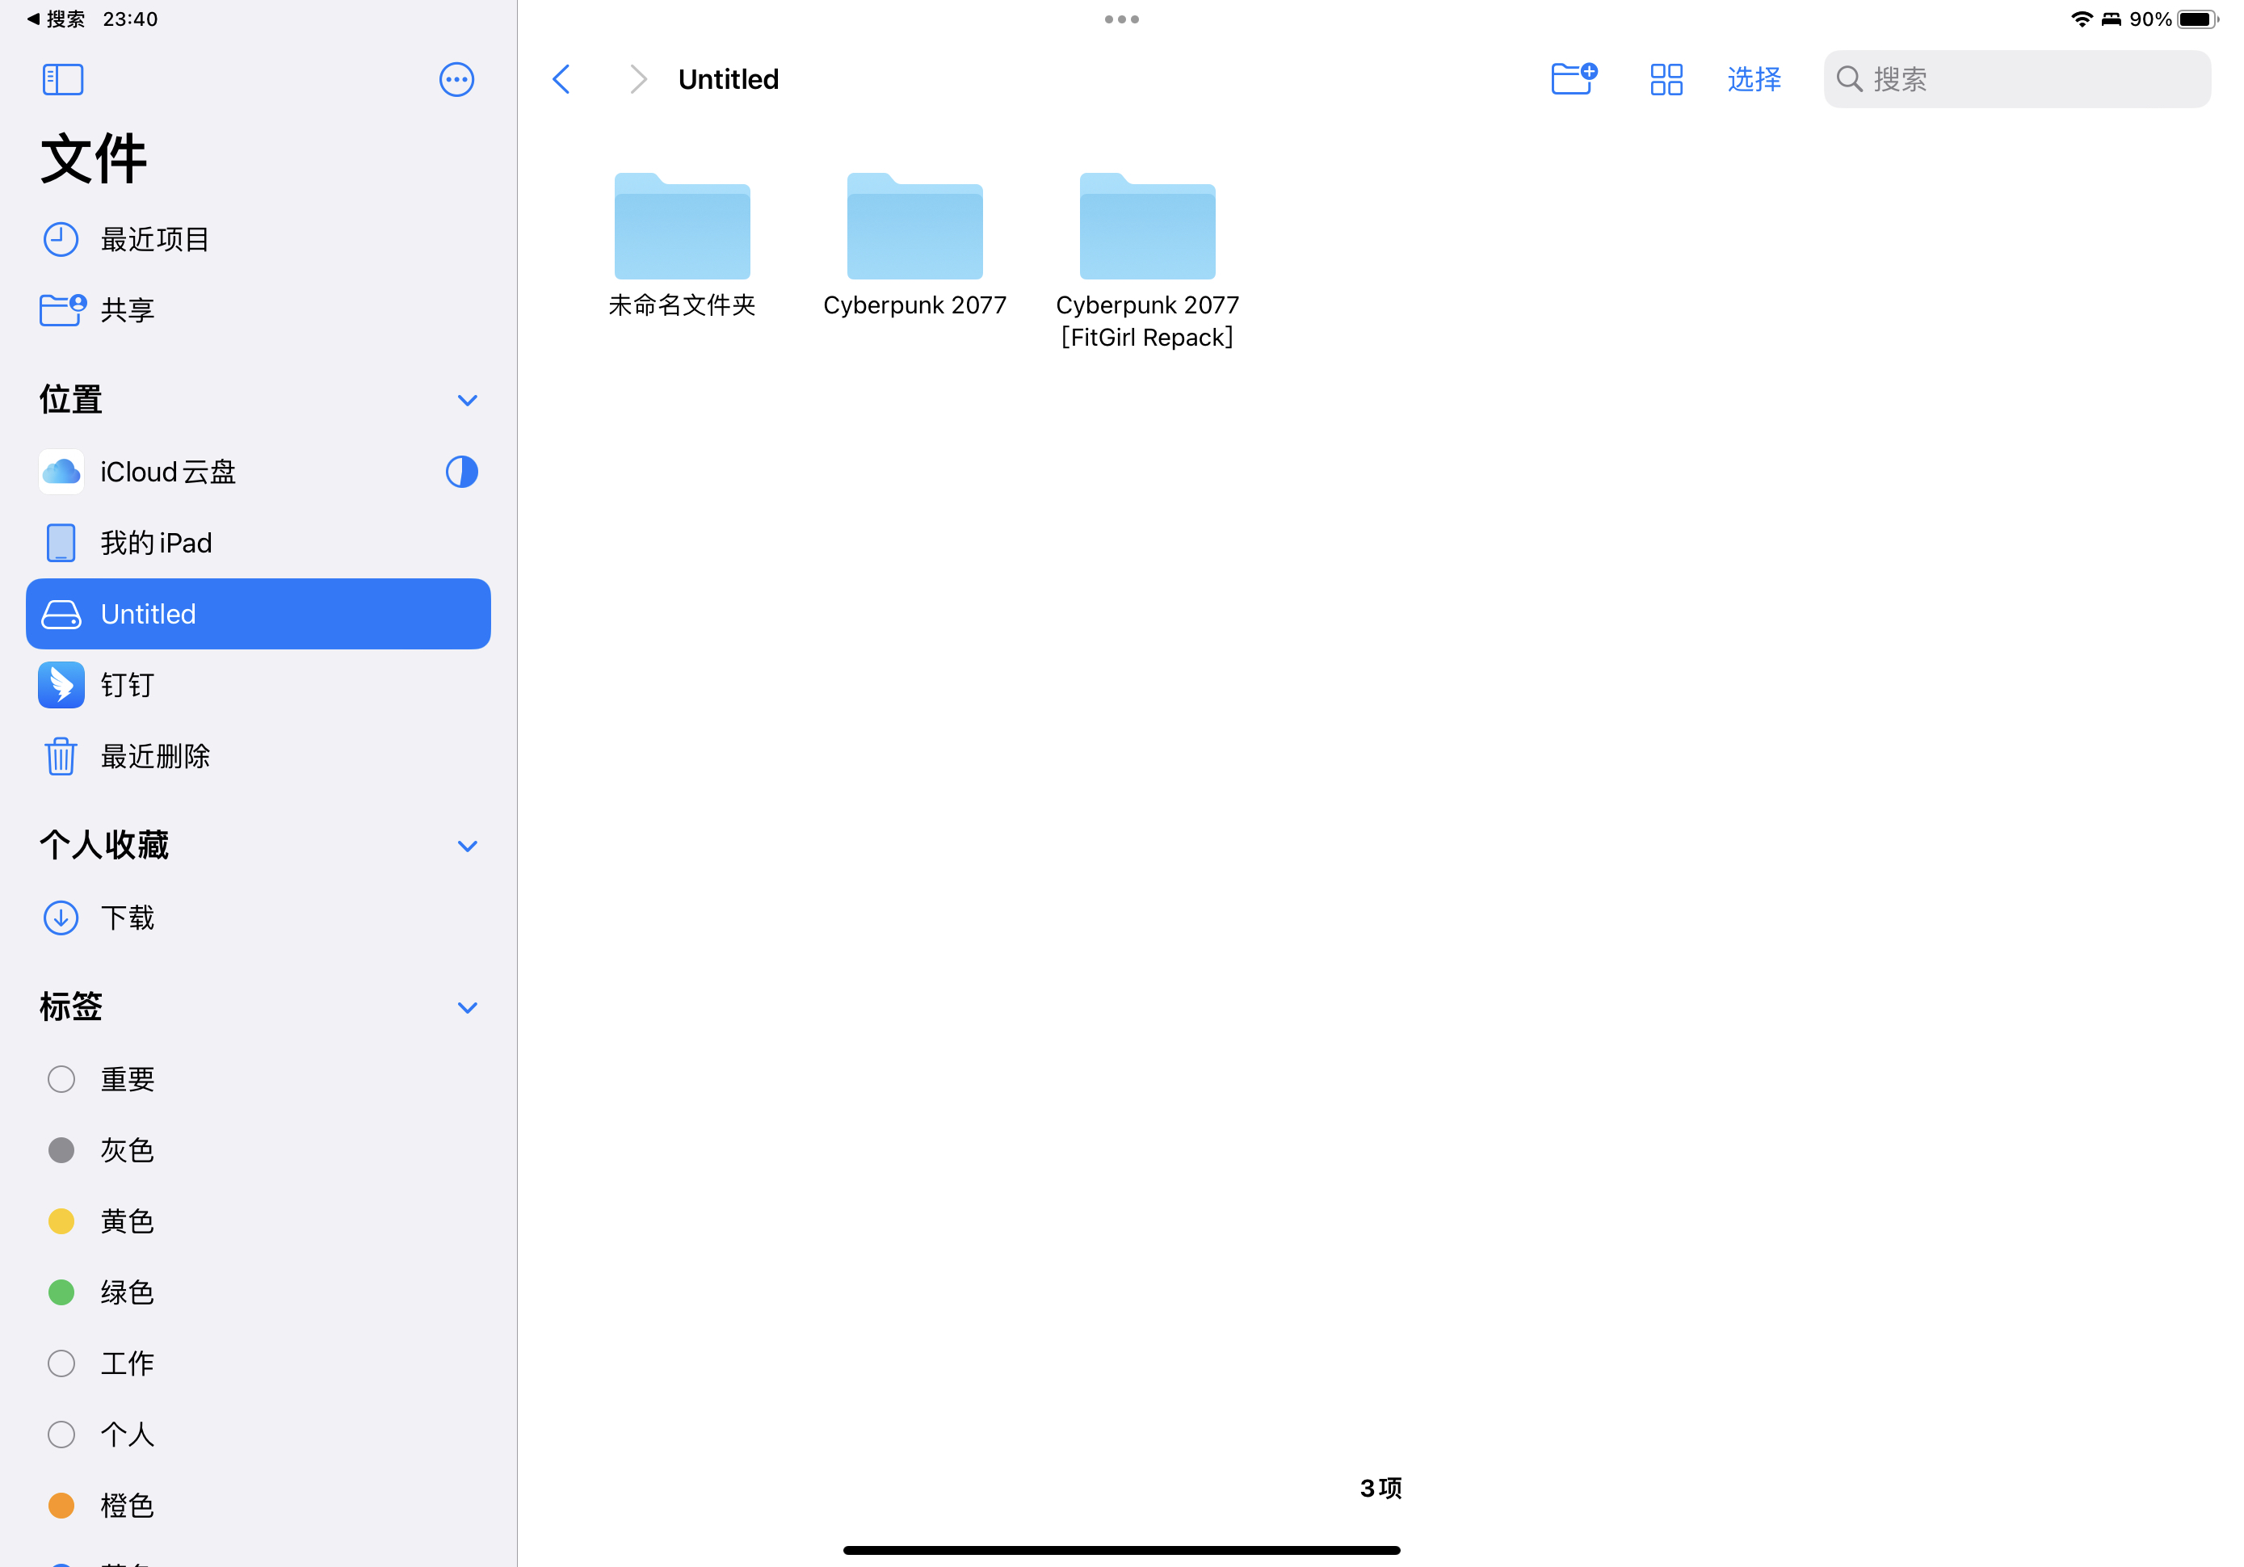Viewport: 2244px width, 1567px height.
Task: Open Cyberpunk 2077 [FitGirl Repack] folder
Action: [x=1146, y=228]
